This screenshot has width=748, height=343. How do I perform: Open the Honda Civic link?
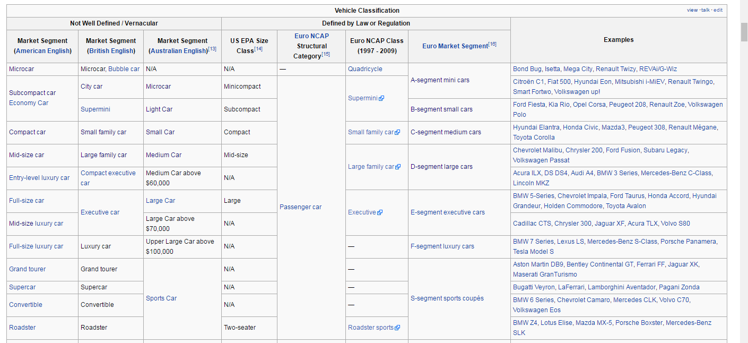(x=581, y=127)
